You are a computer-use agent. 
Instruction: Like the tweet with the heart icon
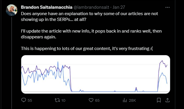(x=91, y=100)
